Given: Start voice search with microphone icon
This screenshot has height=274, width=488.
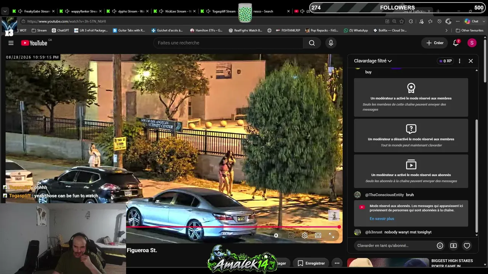Looking at the screenshot, I should [331, 43].
